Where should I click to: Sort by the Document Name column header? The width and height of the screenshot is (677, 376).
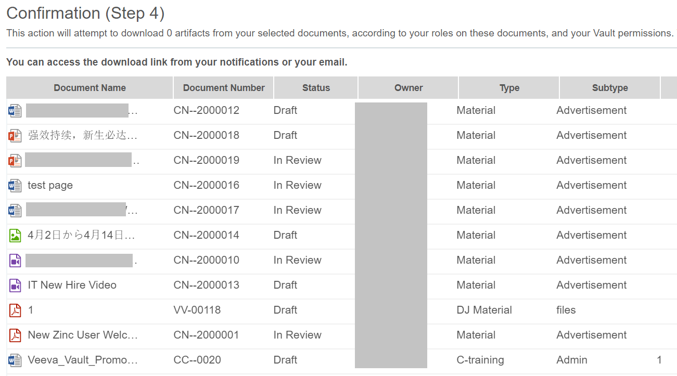(90, 88)
